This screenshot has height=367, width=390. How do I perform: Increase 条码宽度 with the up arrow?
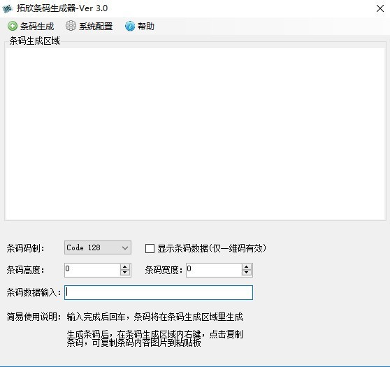246,267
